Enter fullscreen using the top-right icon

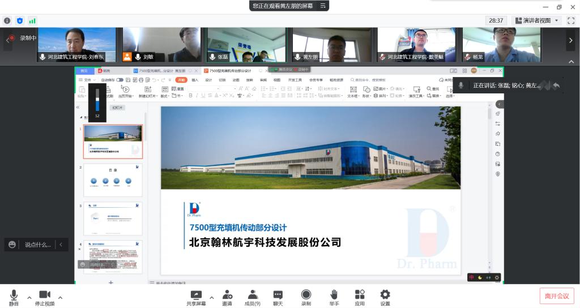click(571, 20)
